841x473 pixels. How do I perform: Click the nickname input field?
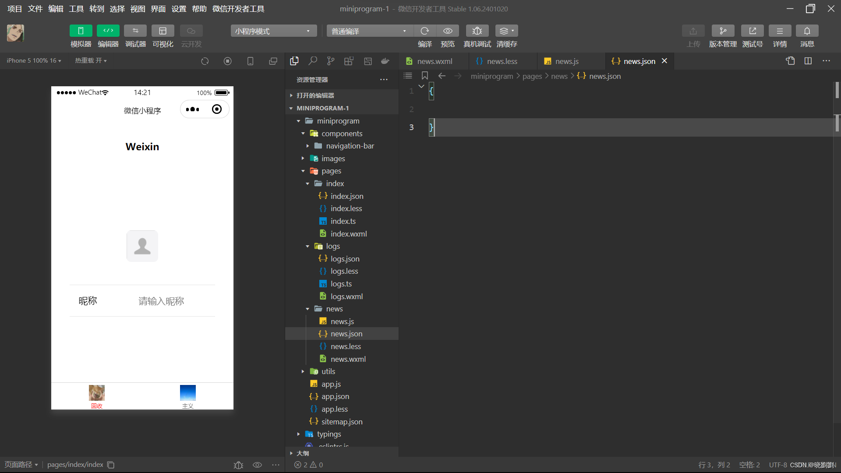click(161, 301)
